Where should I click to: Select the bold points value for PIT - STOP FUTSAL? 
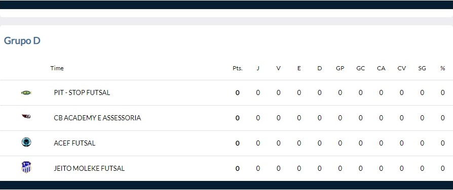pos(238,92)
